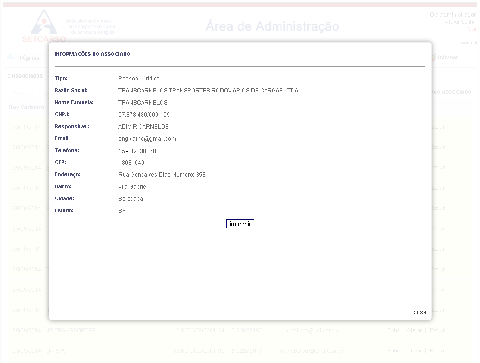Click the CEP value 18081040
480x363 pixels.
tap(131, 163)
